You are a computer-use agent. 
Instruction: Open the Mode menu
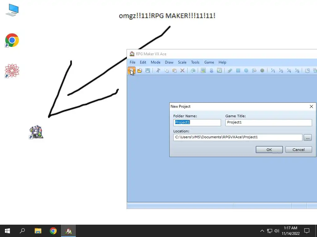coord(155,62)
